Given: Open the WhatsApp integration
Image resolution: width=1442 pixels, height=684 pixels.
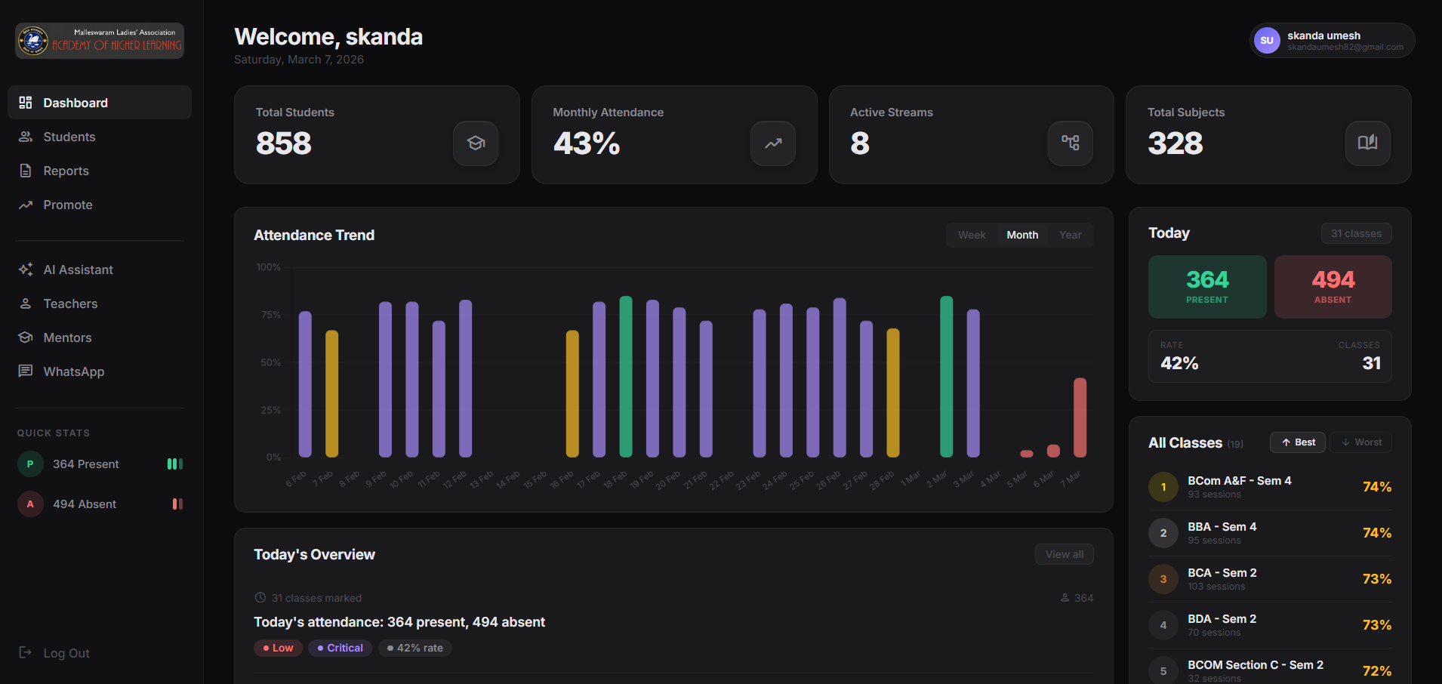Looking at the screenshot, I should [x=72, y=371].
